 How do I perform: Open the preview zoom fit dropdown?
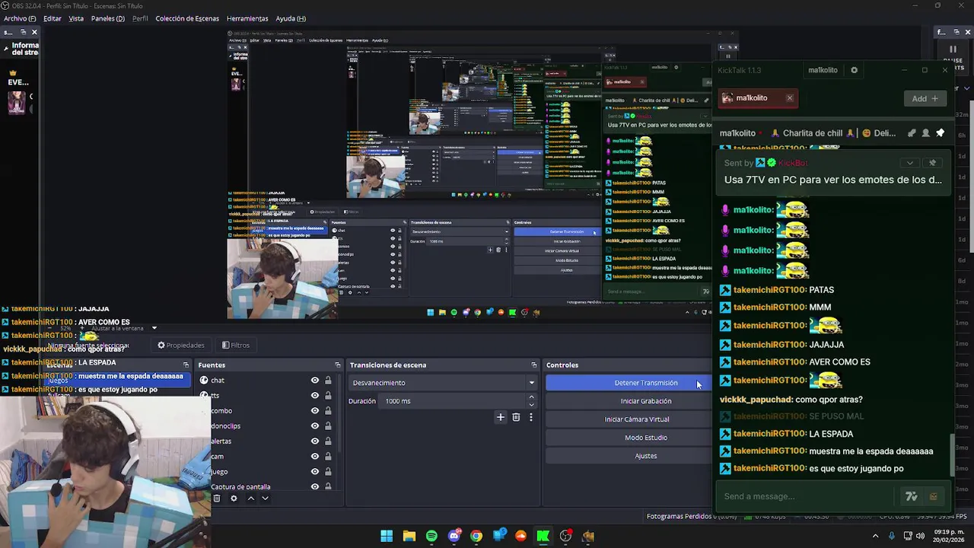pos(154,328)
